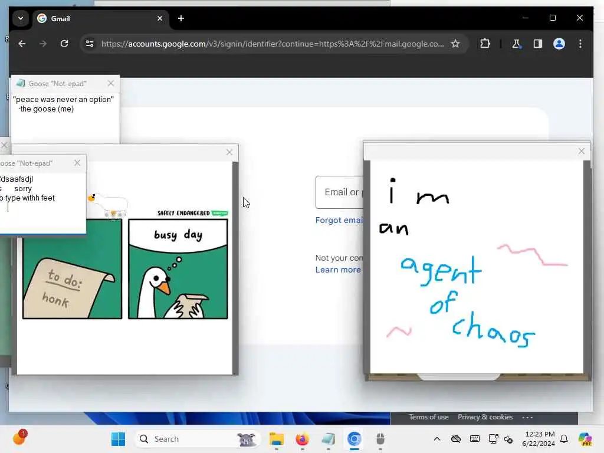Launch Firefox from the taskbar
Image resolution: width=604 pixels, height=453 pixels.
(x=303, y=439)
